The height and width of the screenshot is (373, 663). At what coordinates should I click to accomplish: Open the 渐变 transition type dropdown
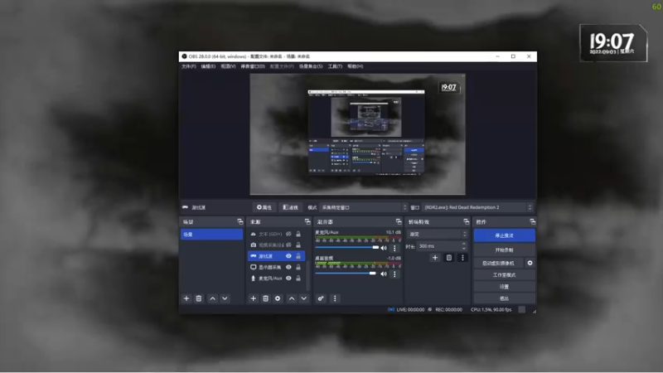point(438,234)
